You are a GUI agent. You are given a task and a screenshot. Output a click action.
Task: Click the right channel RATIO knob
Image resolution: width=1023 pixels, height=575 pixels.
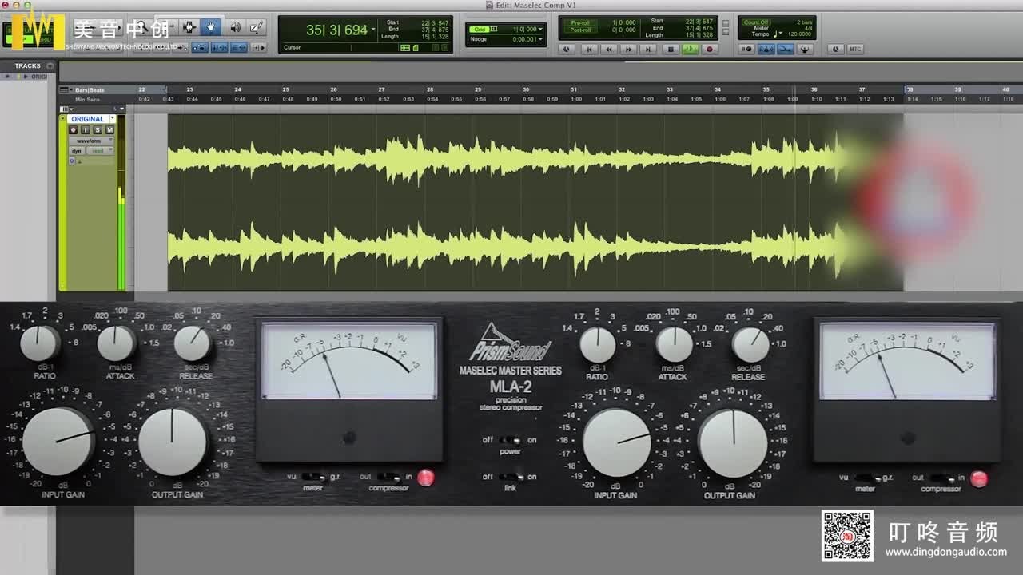tap(598, 345)
